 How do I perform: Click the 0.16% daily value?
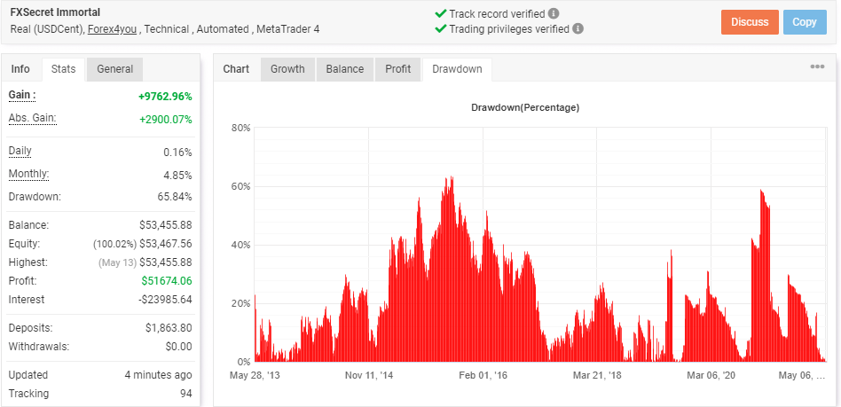(177, 153)
